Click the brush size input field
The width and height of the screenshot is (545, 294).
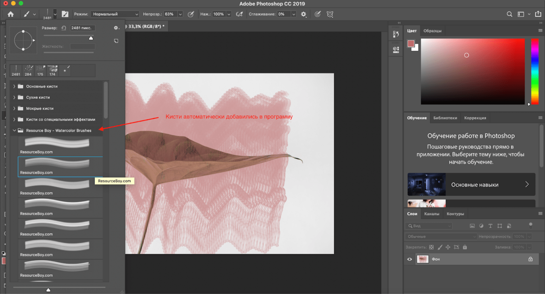point(82,28)
